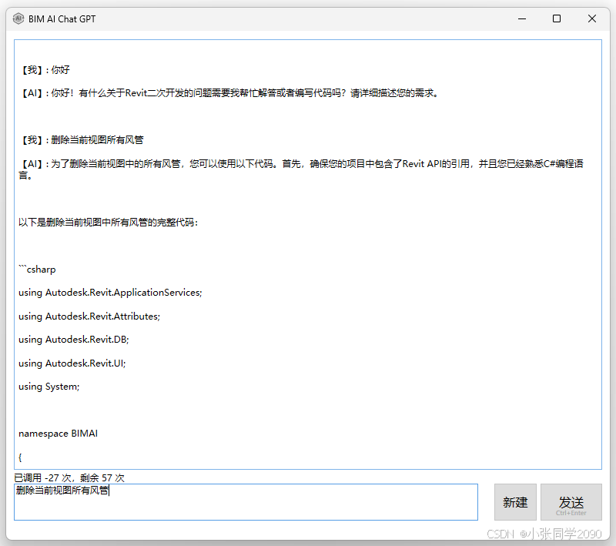Image resolution: width=616 pixels, height=546 pixels.
Task: Click 'namespace BIMAI' line
Action: pos(59,434)
